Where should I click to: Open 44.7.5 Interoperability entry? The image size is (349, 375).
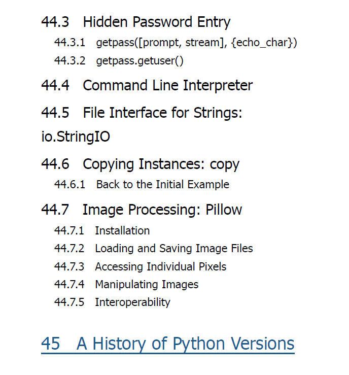click(112, 302)
